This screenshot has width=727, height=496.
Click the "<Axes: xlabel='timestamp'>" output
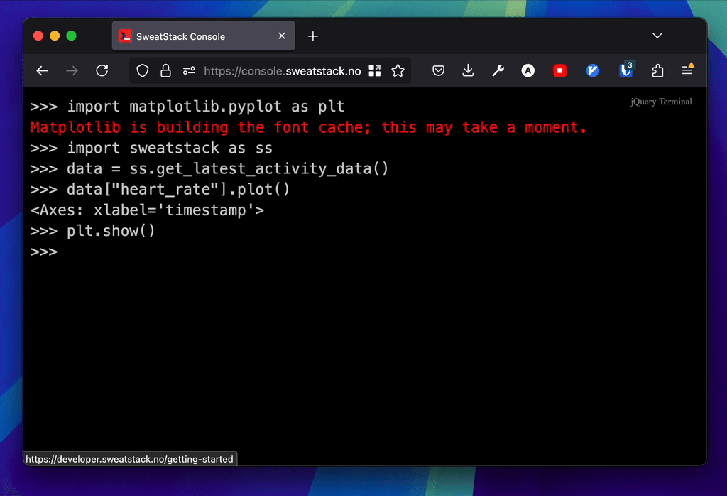(147, 210)
